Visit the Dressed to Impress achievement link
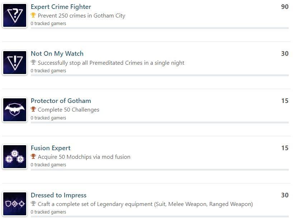 point(59,195)
